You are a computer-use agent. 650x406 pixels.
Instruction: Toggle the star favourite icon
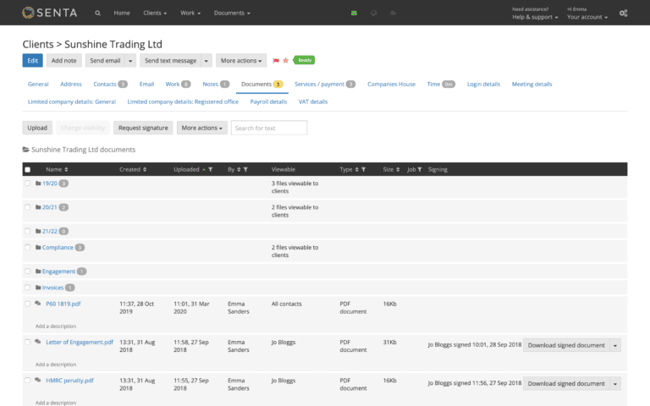[x=285, y=61]
